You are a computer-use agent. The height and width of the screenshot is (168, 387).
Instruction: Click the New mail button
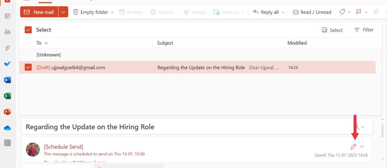point(39,12)
